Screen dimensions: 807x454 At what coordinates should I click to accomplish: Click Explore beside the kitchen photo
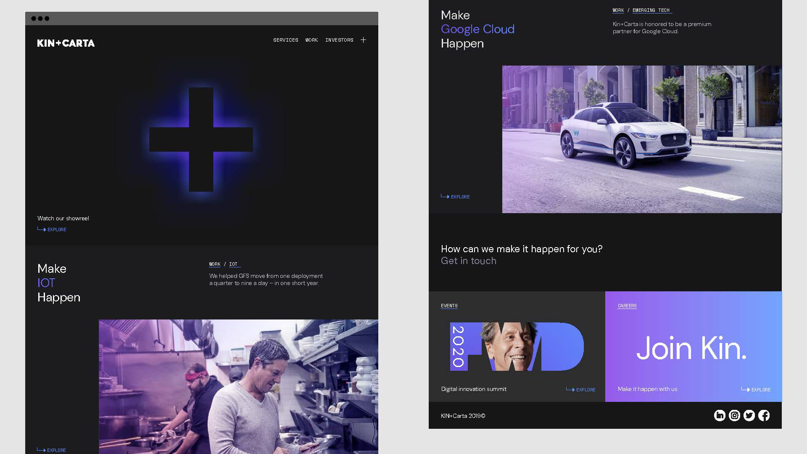click(x=51, y=450)
